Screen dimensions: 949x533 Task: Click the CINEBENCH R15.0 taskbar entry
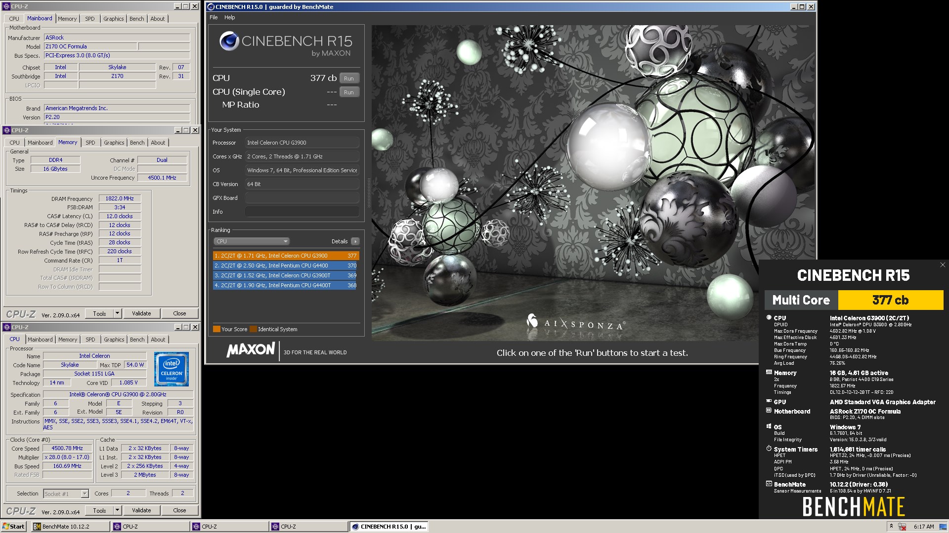pyautogui.click(x=388, y=527)
